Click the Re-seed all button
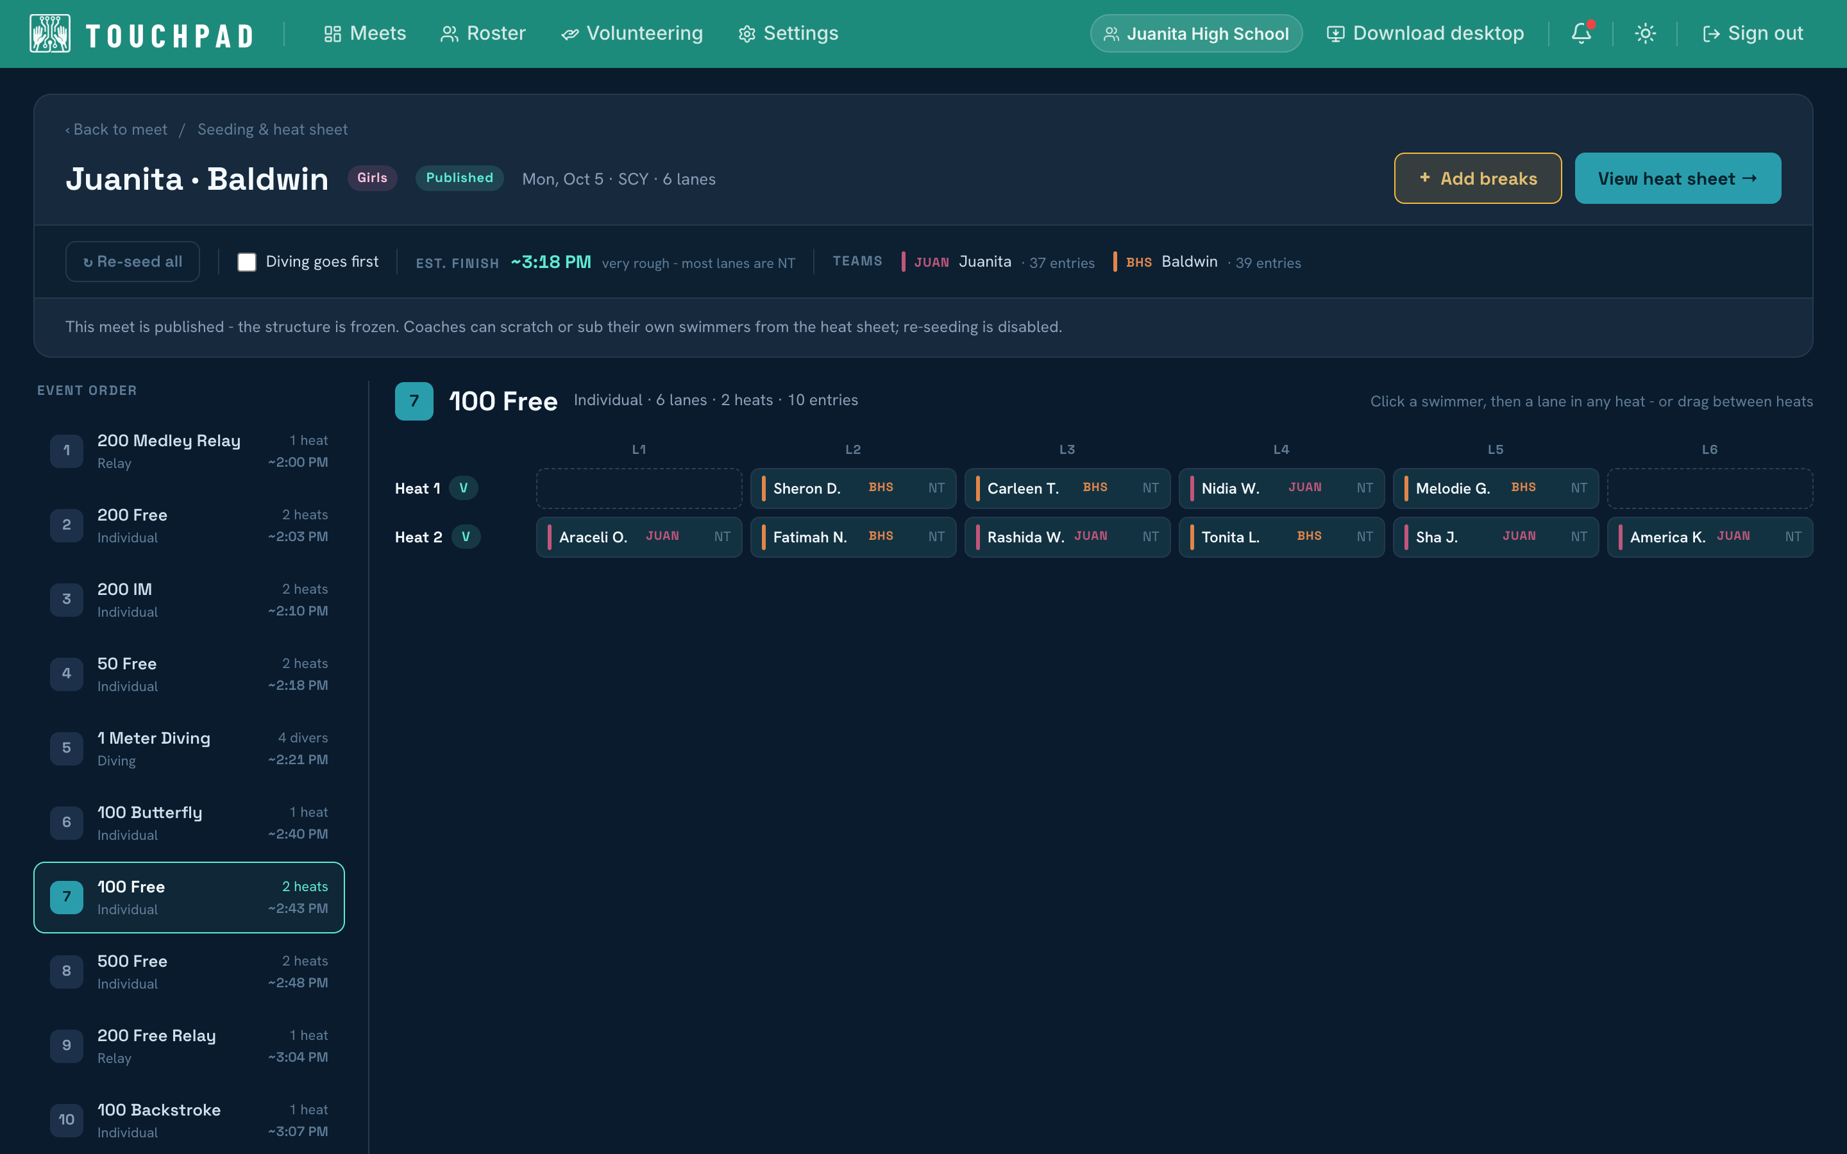1847x1154 pixels. pos(133,262)
